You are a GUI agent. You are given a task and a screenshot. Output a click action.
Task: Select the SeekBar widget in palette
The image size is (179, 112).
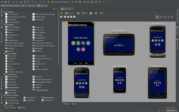pyautogui.click(x=10, y=48)
